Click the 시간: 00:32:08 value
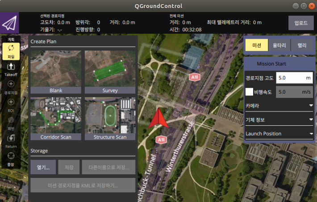Image resolution: width=317 pixels, height=202 pixels. point(192,30)
